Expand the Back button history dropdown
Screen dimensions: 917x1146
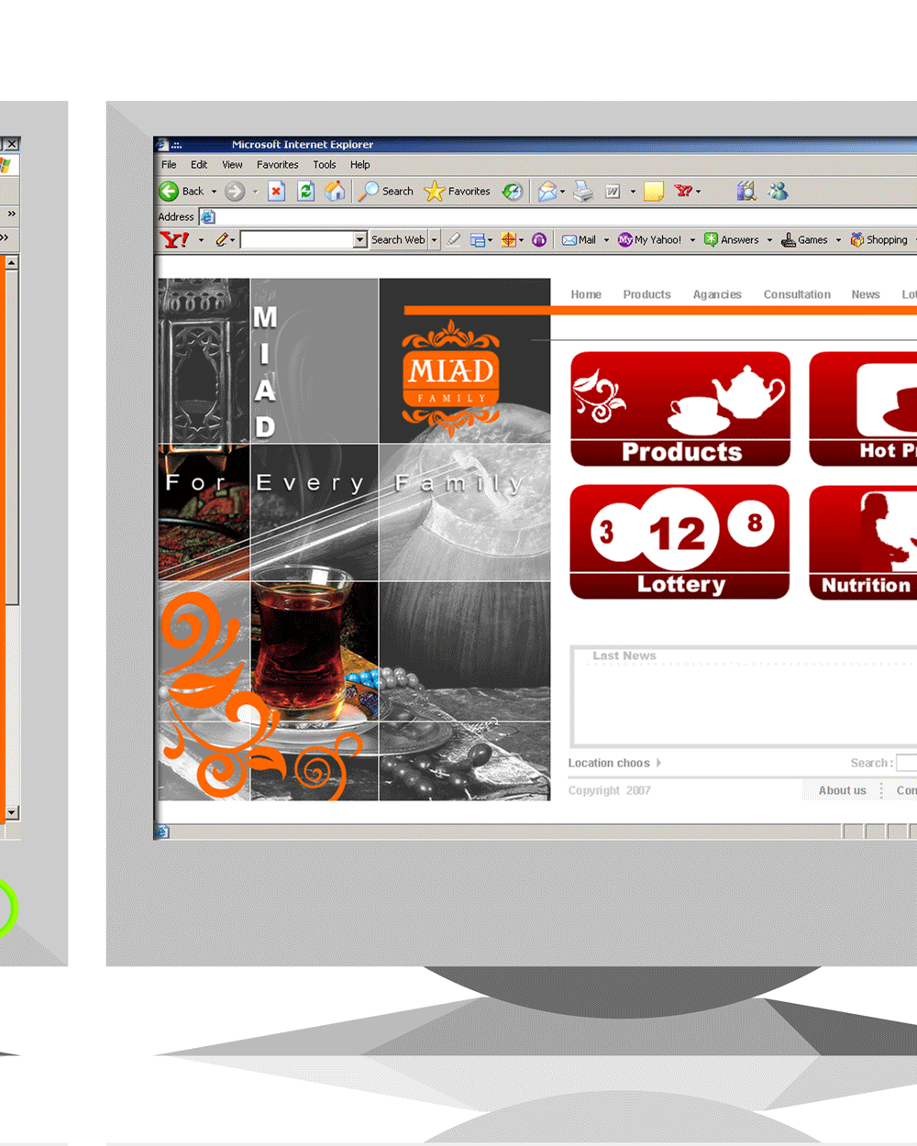point(214,192)
